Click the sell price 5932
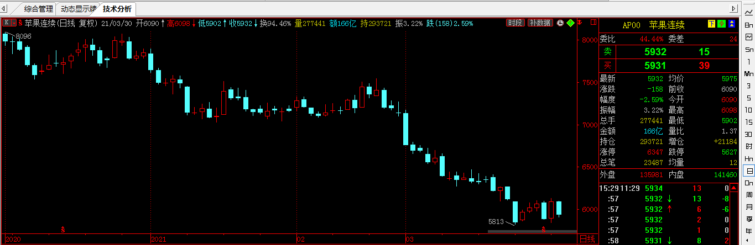 (655, 52)
